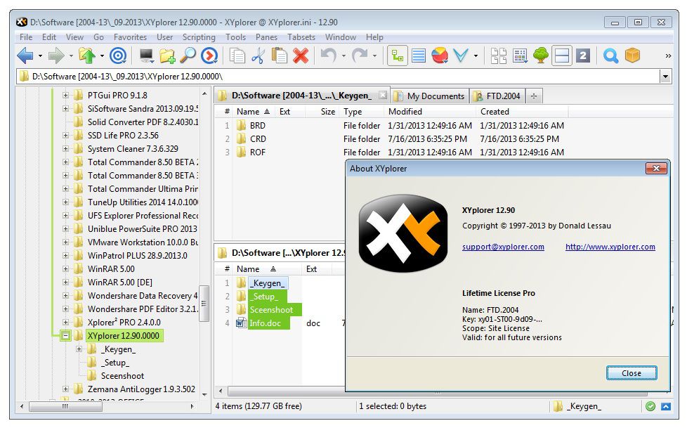
Task: Add a new tab with plus button
Action: [x=534, y=96]
